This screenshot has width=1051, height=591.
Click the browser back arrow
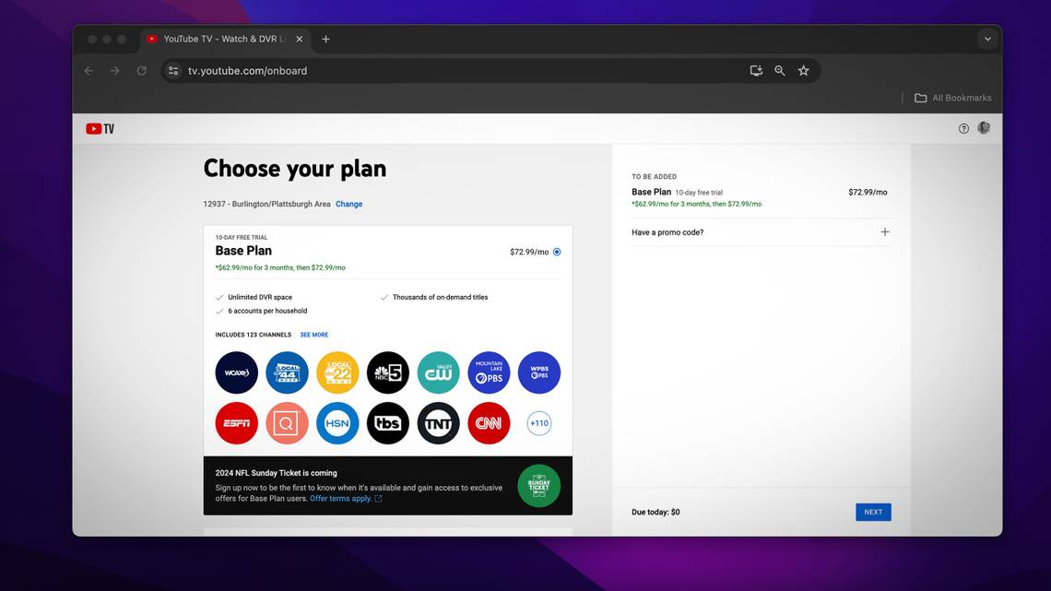click(x=89, y=70)
